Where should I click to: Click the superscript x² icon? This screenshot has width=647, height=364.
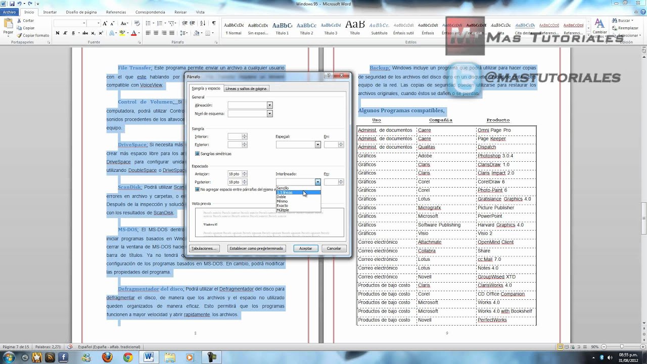coord(101,33)
